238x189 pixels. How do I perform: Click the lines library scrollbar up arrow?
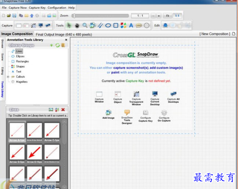tap(64, 122)
